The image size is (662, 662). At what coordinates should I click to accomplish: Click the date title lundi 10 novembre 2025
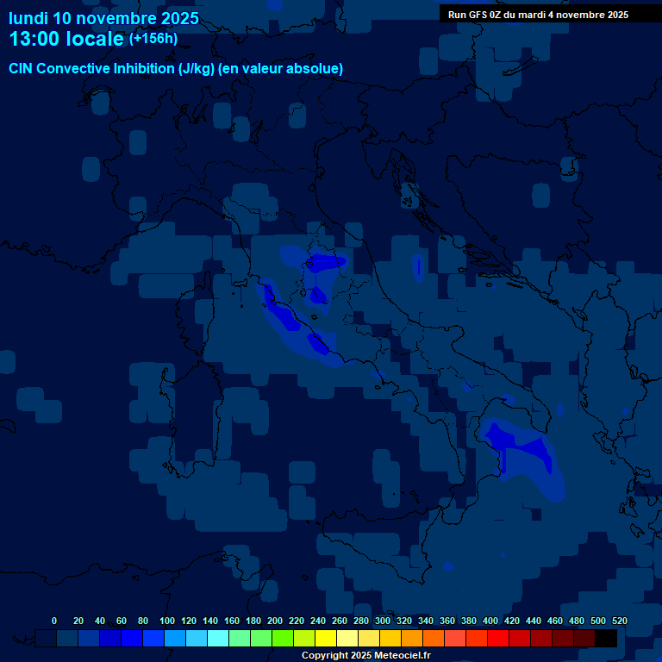[x=103, y=18]
